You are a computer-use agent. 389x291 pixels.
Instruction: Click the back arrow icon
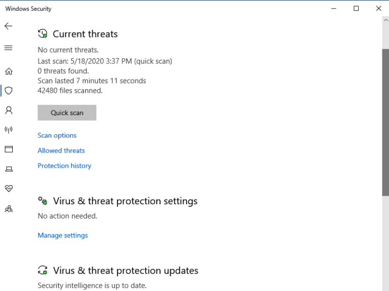point(8,26)
